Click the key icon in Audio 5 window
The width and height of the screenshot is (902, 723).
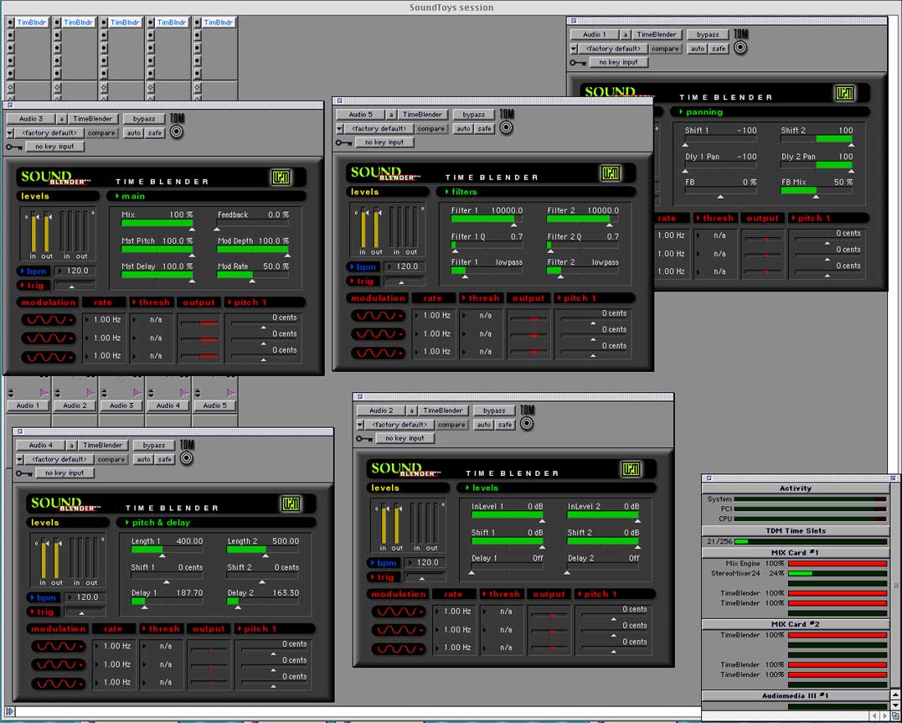[x=345, y=142]
